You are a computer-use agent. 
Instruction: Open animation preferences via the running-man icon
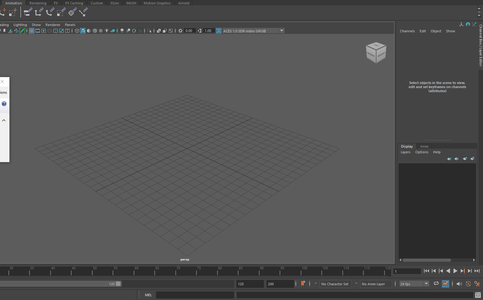(x=477, y=283)
